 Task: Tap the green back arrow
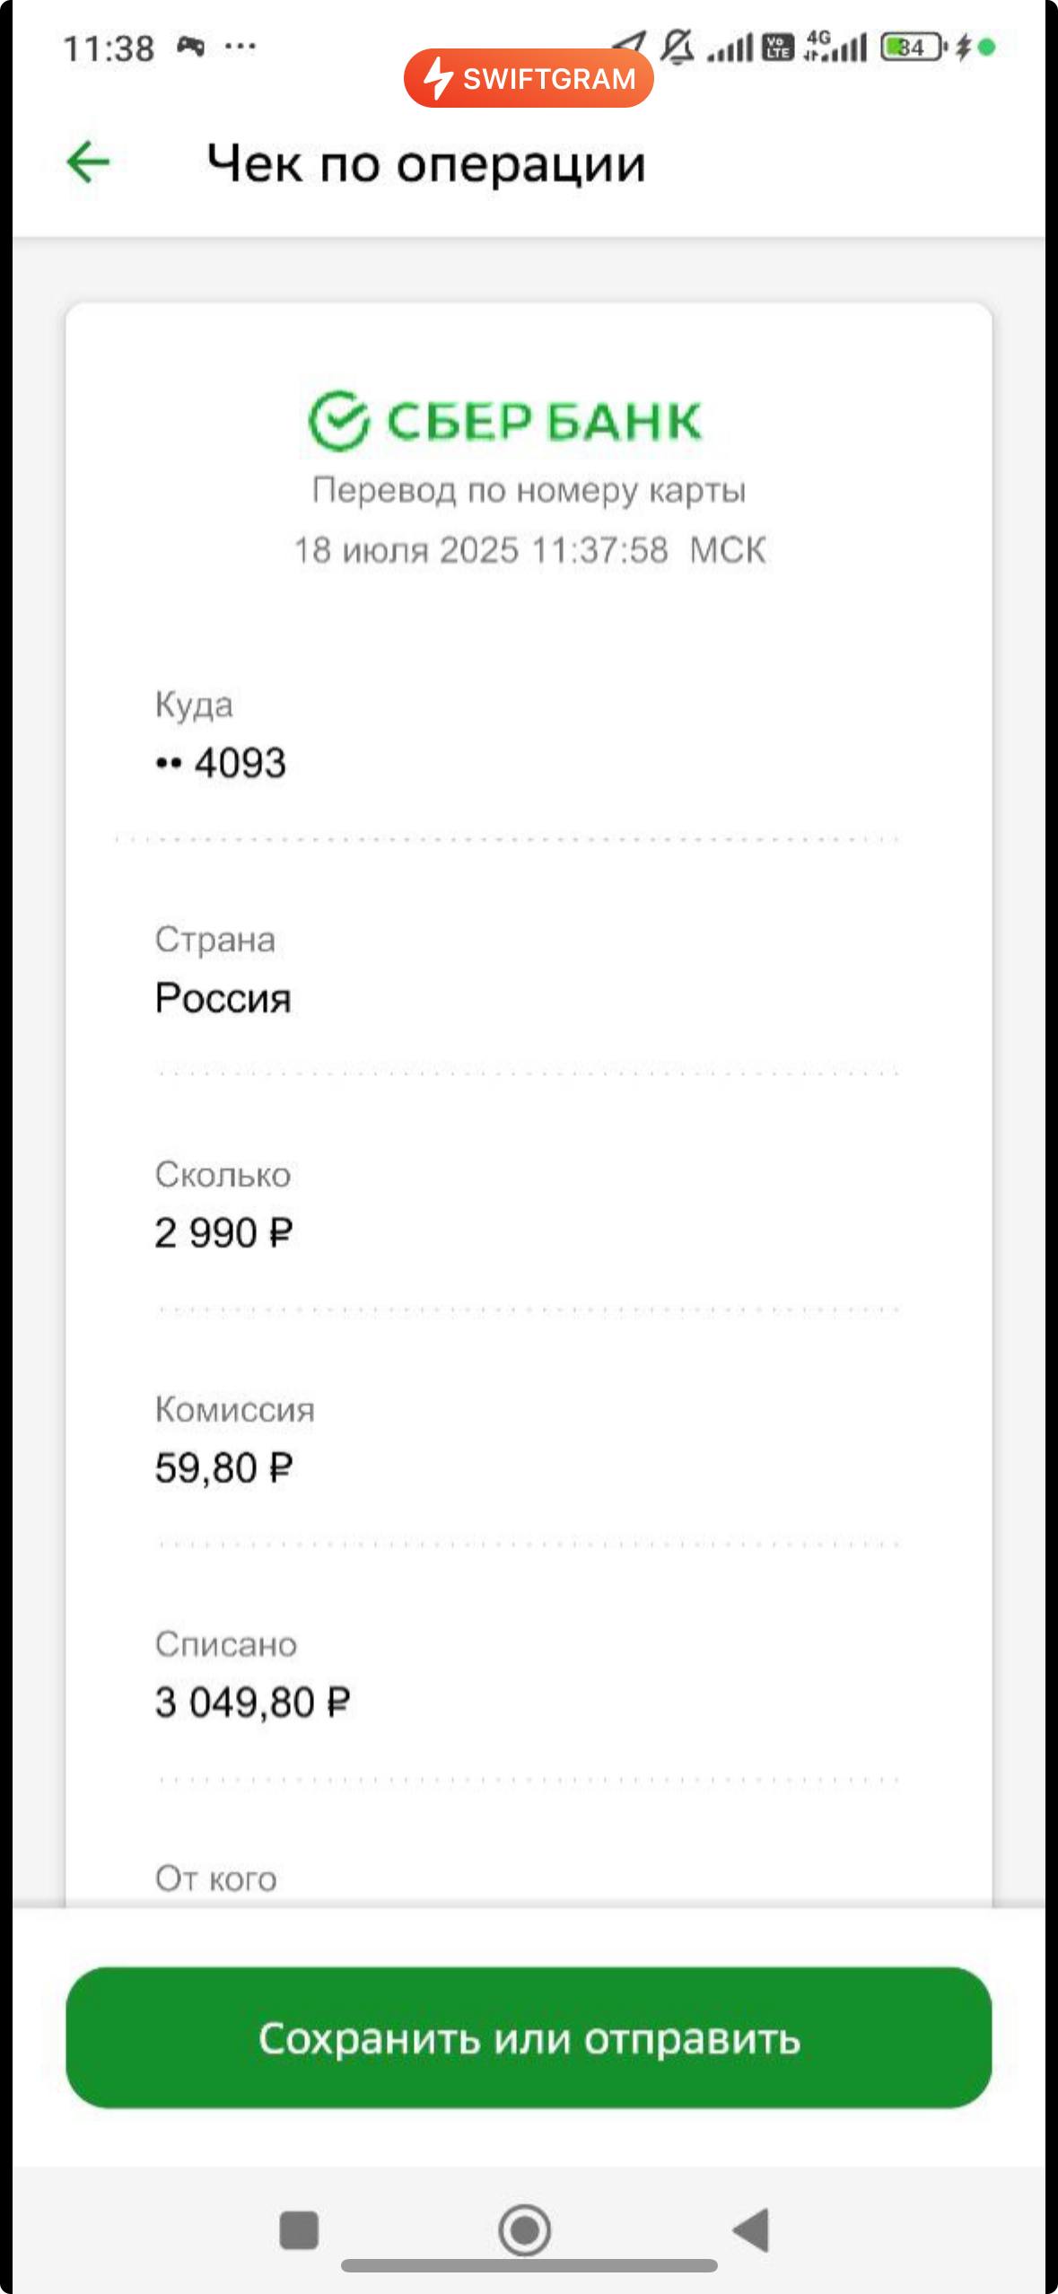coord(88,162)
